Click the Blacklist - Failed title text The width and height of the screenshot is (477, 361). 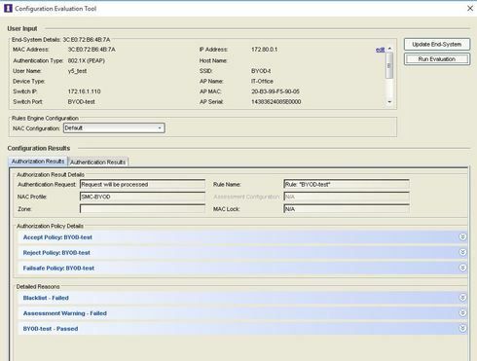46,298
